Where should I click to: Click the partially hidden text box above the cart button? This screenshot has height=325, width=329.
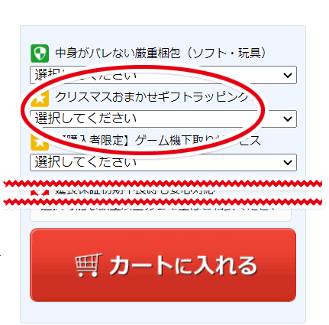pyautogui.click(x=160, y=213)
